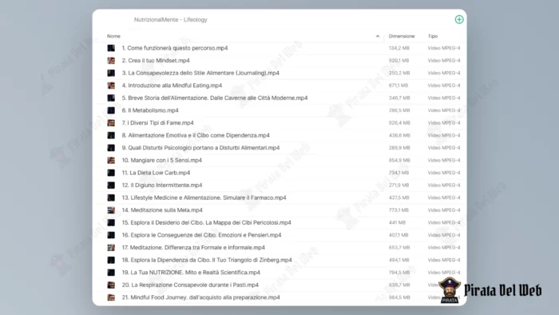Click the Pirata Del Web pirate logo
The image size is (559, 315).
[x=450, y=290]
